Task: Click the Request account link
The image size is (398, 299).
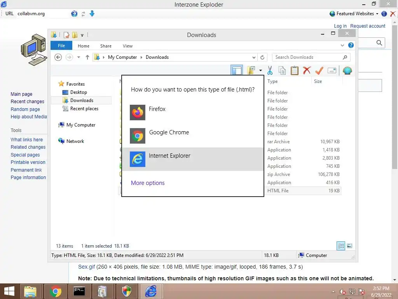Action: tap(368, 26)
